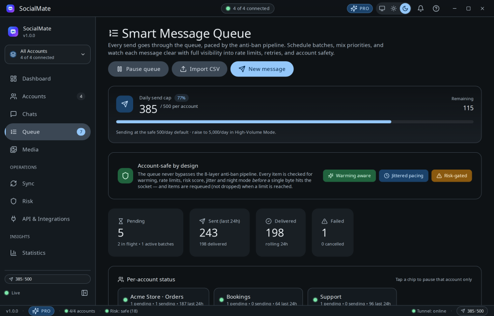
Task: Click the Pending hourglass icon
Action: (x=121, y=221)
